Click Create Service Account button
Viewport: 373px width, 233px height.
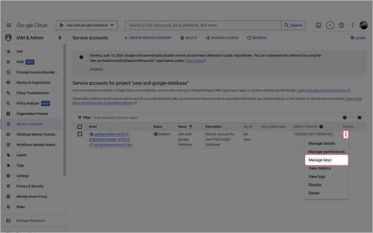click(148, 38)
